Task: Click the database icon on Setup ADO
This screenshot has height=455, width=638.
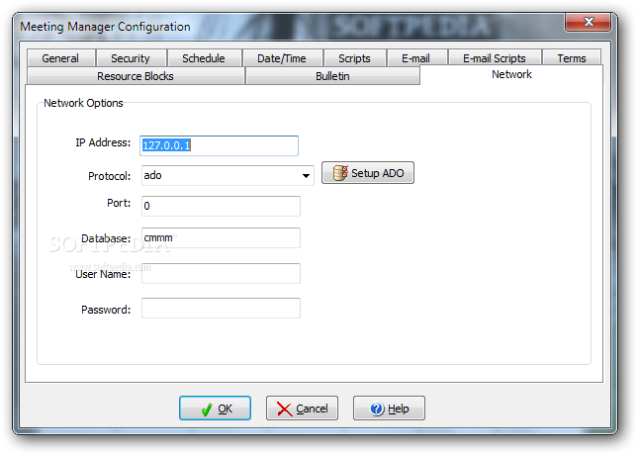Action: tap(340, 173)
